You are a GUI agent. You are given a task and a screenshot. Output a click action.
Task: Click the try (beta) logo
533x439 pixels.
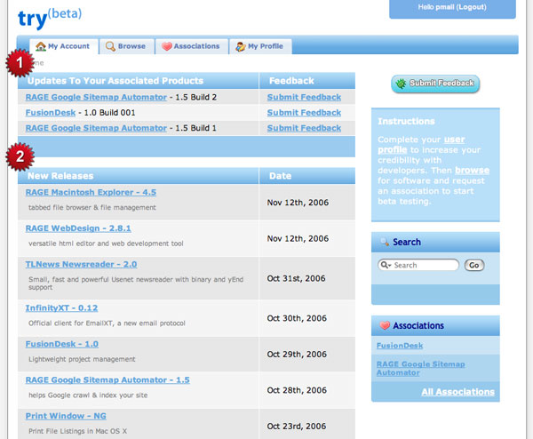pos(50,18)
